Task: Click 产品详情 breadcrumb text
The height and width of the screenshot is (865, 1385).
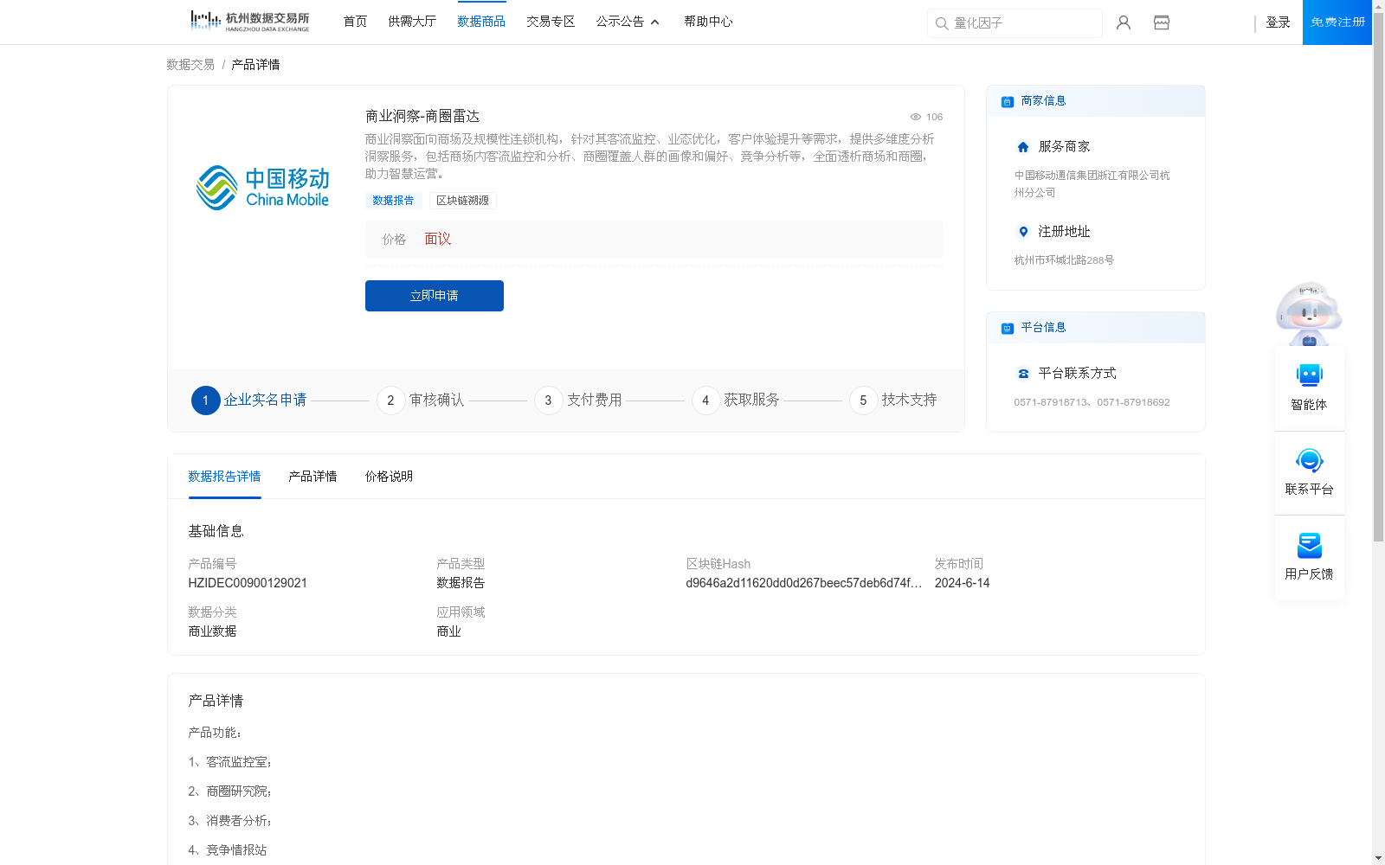Action: point(255,65)
